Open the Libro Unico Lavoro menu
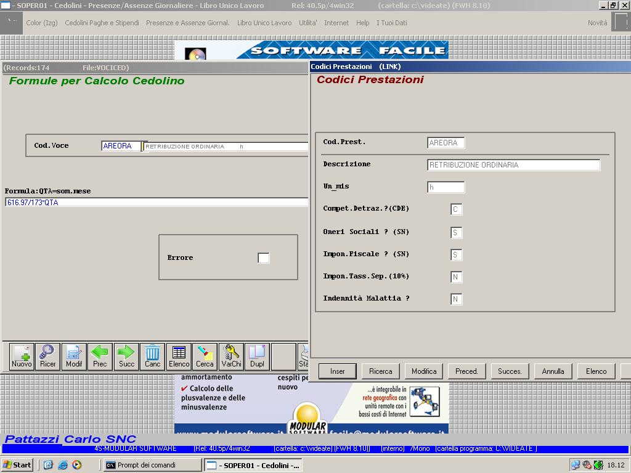This screenshot has height=473, width=631. (264, 23)
